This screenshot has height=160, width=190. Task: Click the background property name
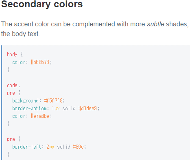click(x=26, y=101)
